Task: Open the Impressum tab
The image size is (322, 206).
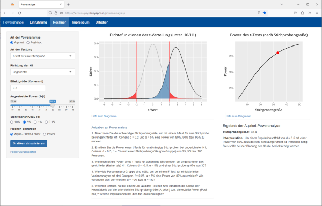Action: 80,22
